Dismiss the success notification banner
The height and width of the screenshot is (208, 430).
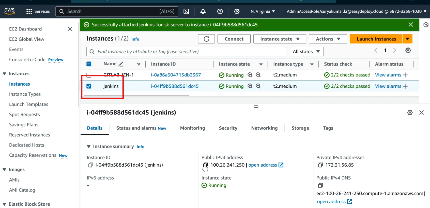(411, 25)
